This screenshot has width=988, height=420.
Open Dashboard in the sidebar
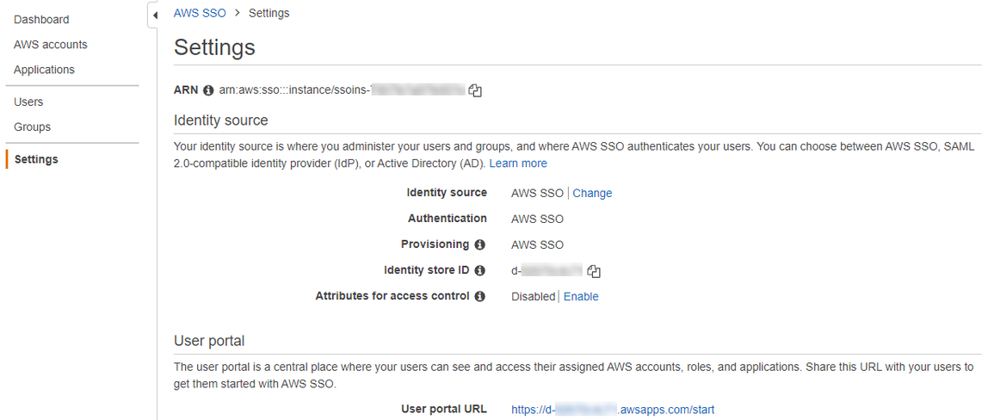41,20
